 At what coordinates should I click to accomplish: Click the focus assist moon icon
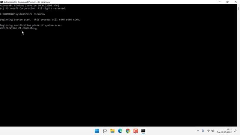tap(235, 131)
